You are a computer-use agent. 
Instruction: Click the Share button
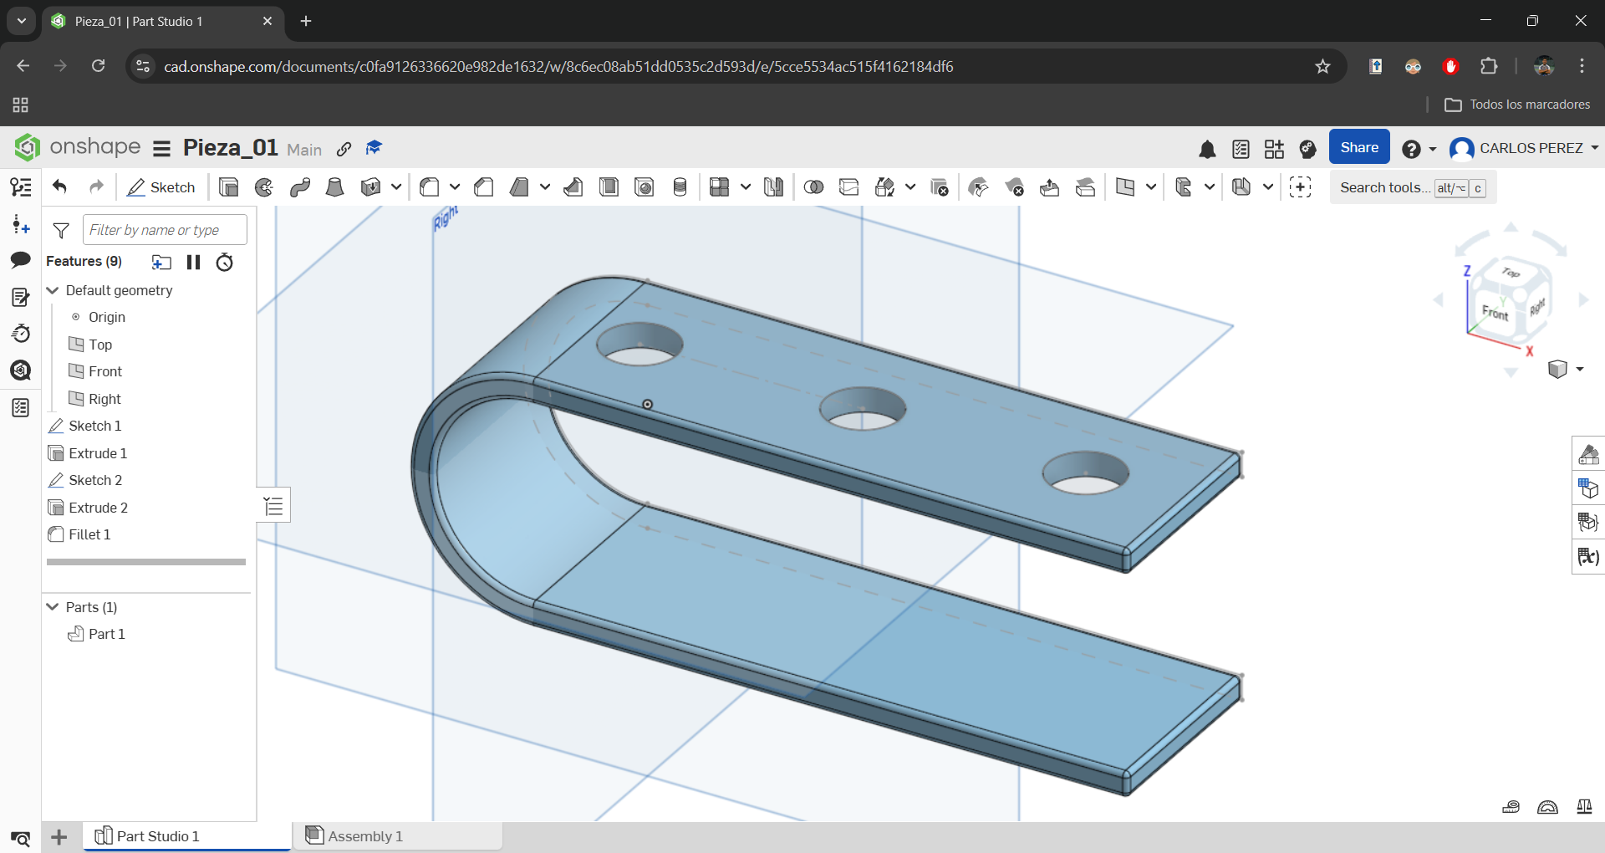click(x=1358, y=146)
